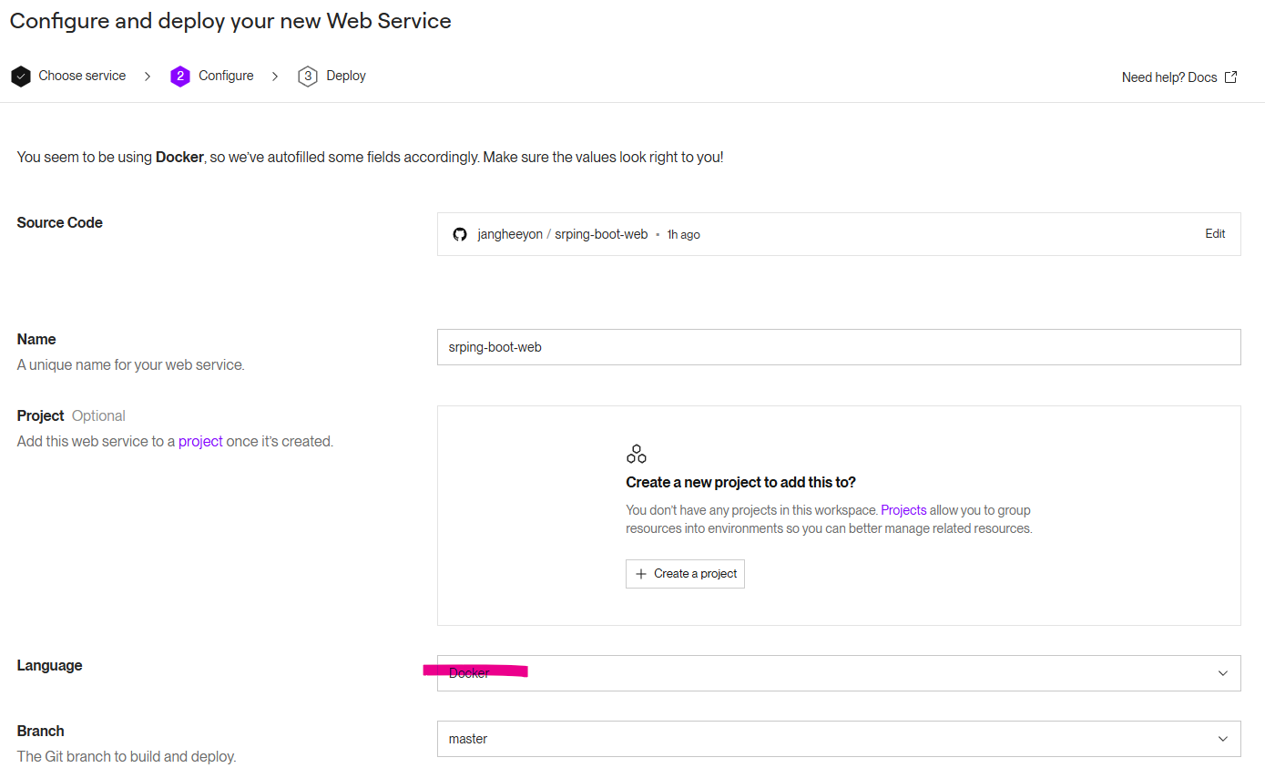Click the Deploy step 3 hexagon icon
Viewport: 1265px width, 768px height.
point(308,77)
